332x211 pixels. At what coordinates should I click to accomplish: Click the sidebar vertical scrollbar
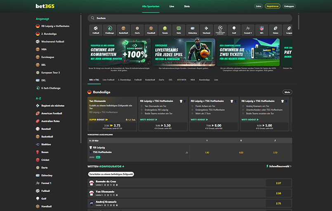click(81, 79)
